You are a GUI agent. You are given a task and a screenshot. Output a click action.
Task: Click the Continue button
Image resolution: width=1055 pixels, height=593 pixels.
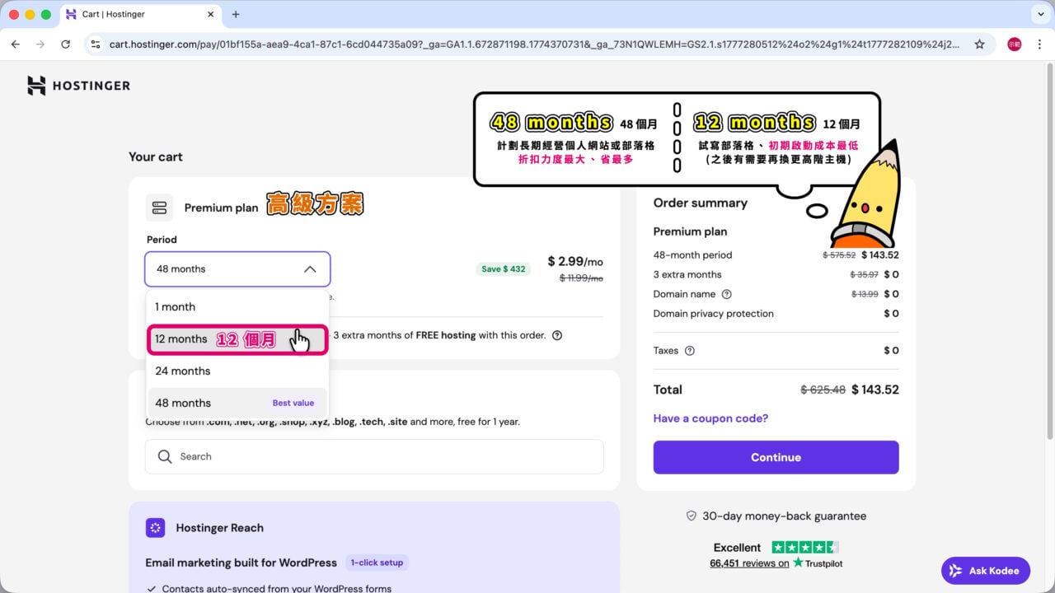point(776,457)
